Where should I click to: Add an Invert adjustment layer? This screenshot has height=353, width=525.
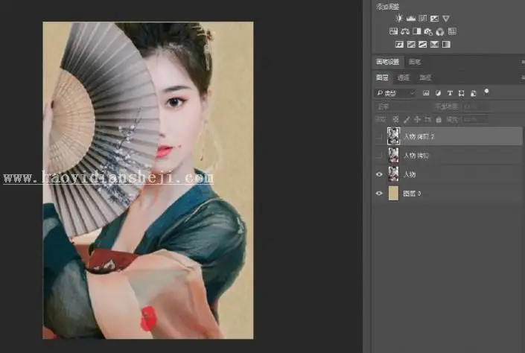point(399,44)
